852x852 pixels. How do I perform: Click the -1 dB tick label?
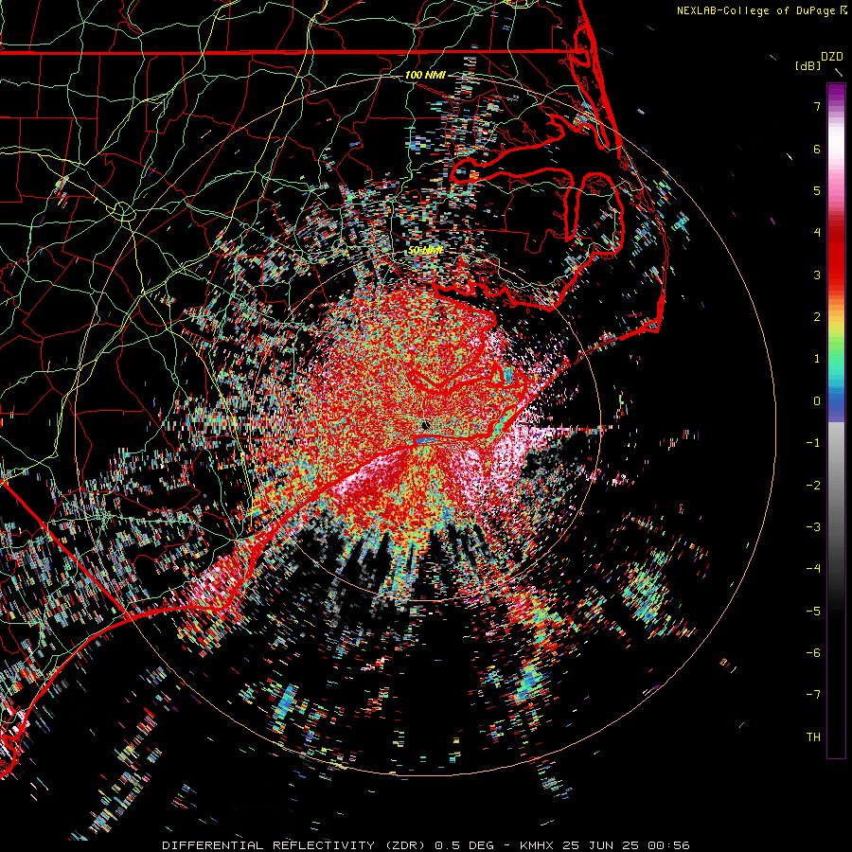point(813,443)
